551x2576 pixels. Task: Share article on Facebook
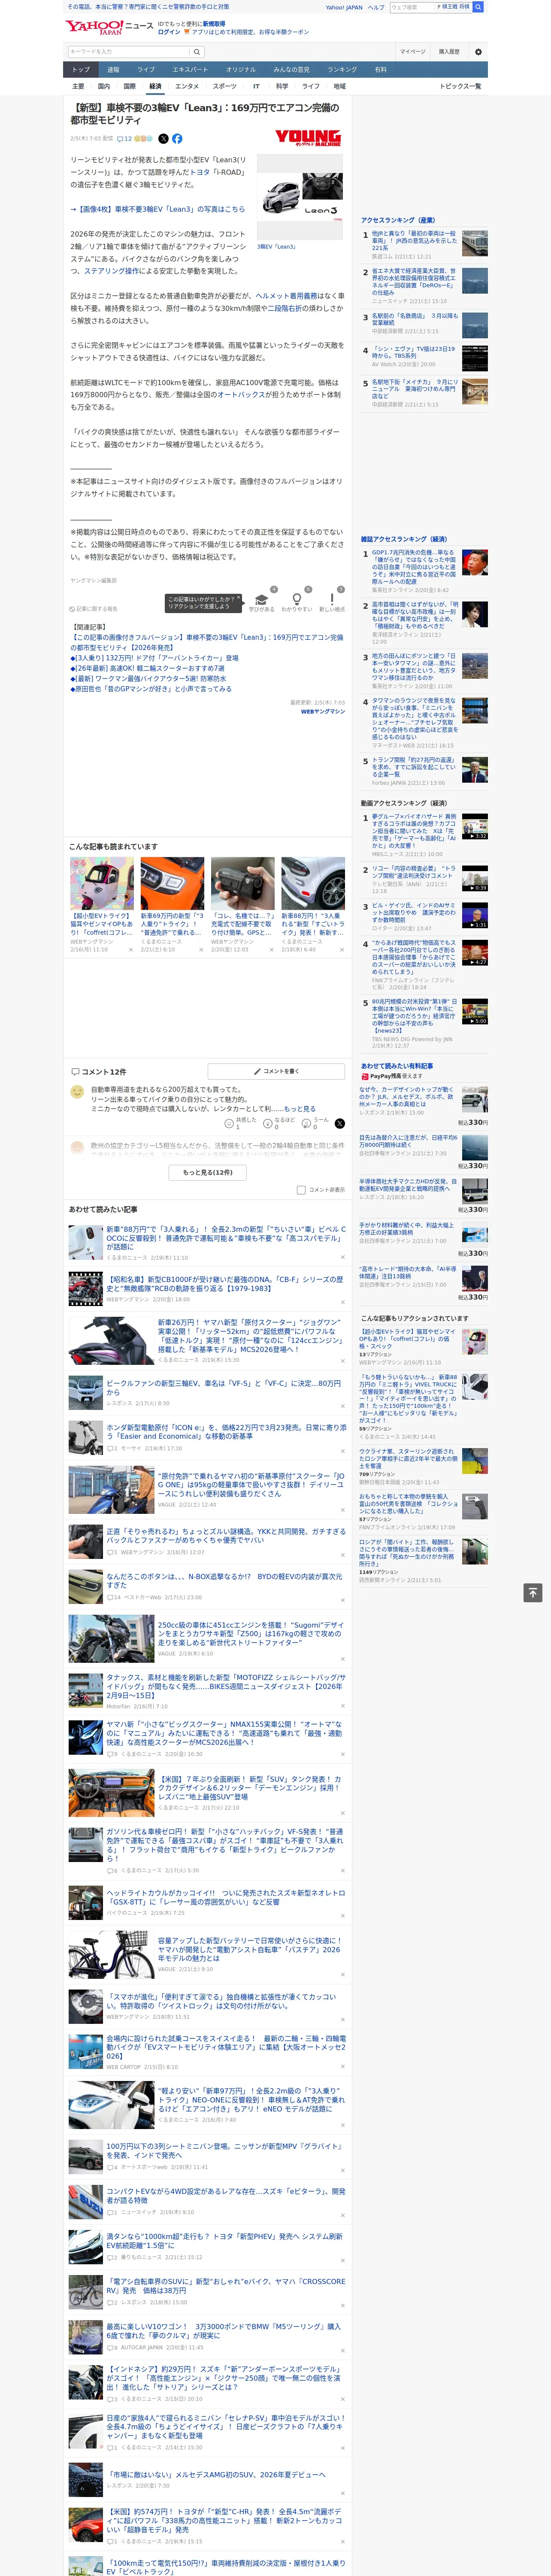point(177,139)
